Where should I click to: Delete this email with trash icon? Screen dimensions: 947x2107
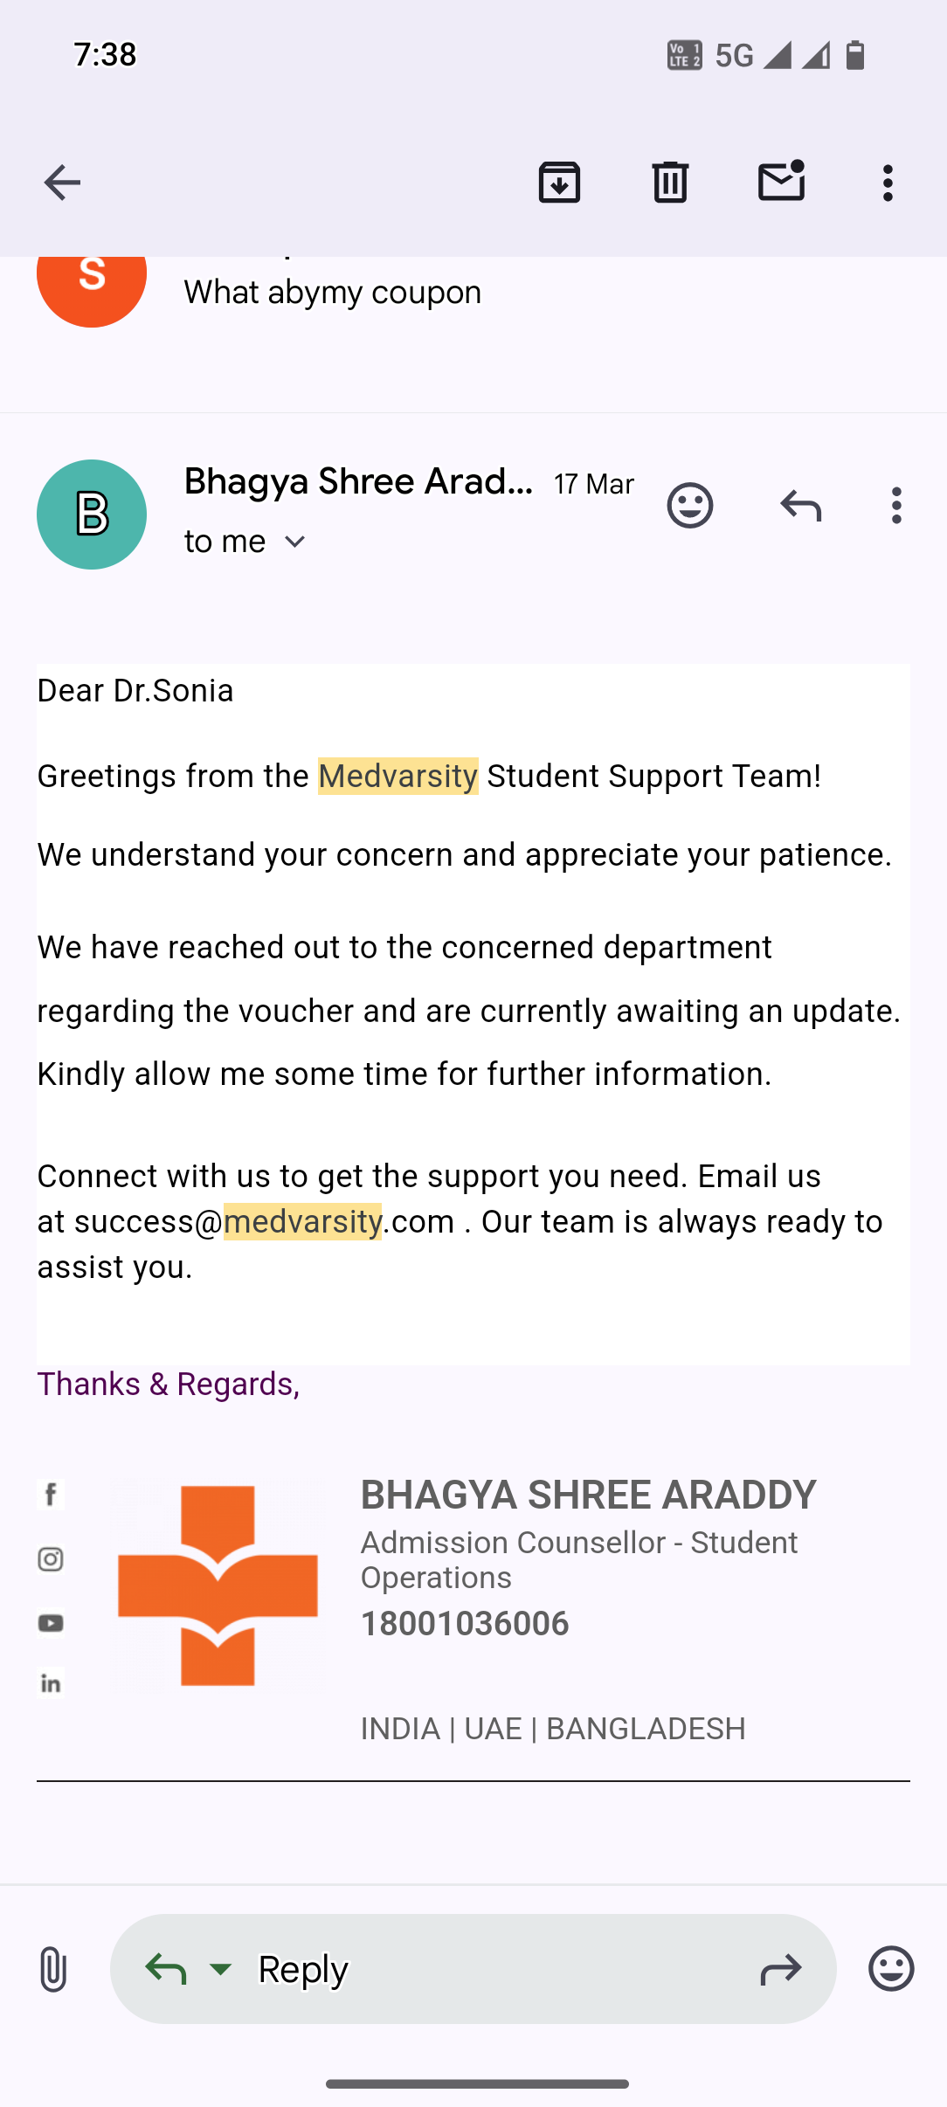click(x=670, y=183)
